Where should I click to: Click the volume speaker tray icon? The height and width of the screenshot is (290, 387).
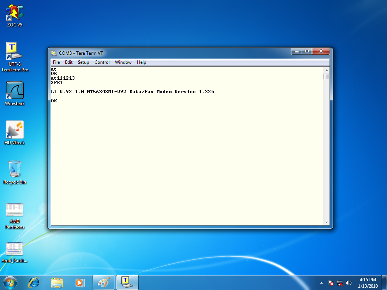349,282
